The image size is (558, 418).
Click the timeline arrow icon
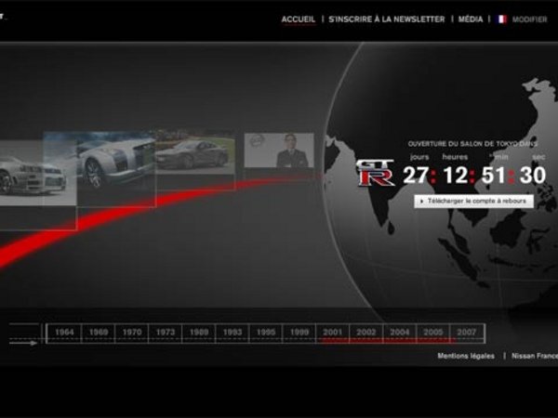tap(23, 343)
